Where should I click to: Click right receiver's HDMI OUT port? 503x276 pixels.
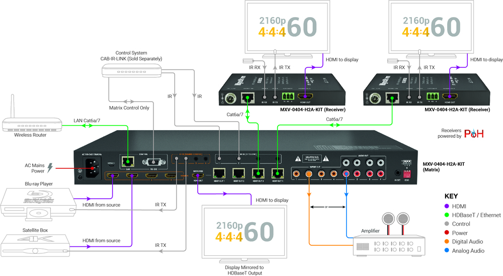click(x=449, y=96)
